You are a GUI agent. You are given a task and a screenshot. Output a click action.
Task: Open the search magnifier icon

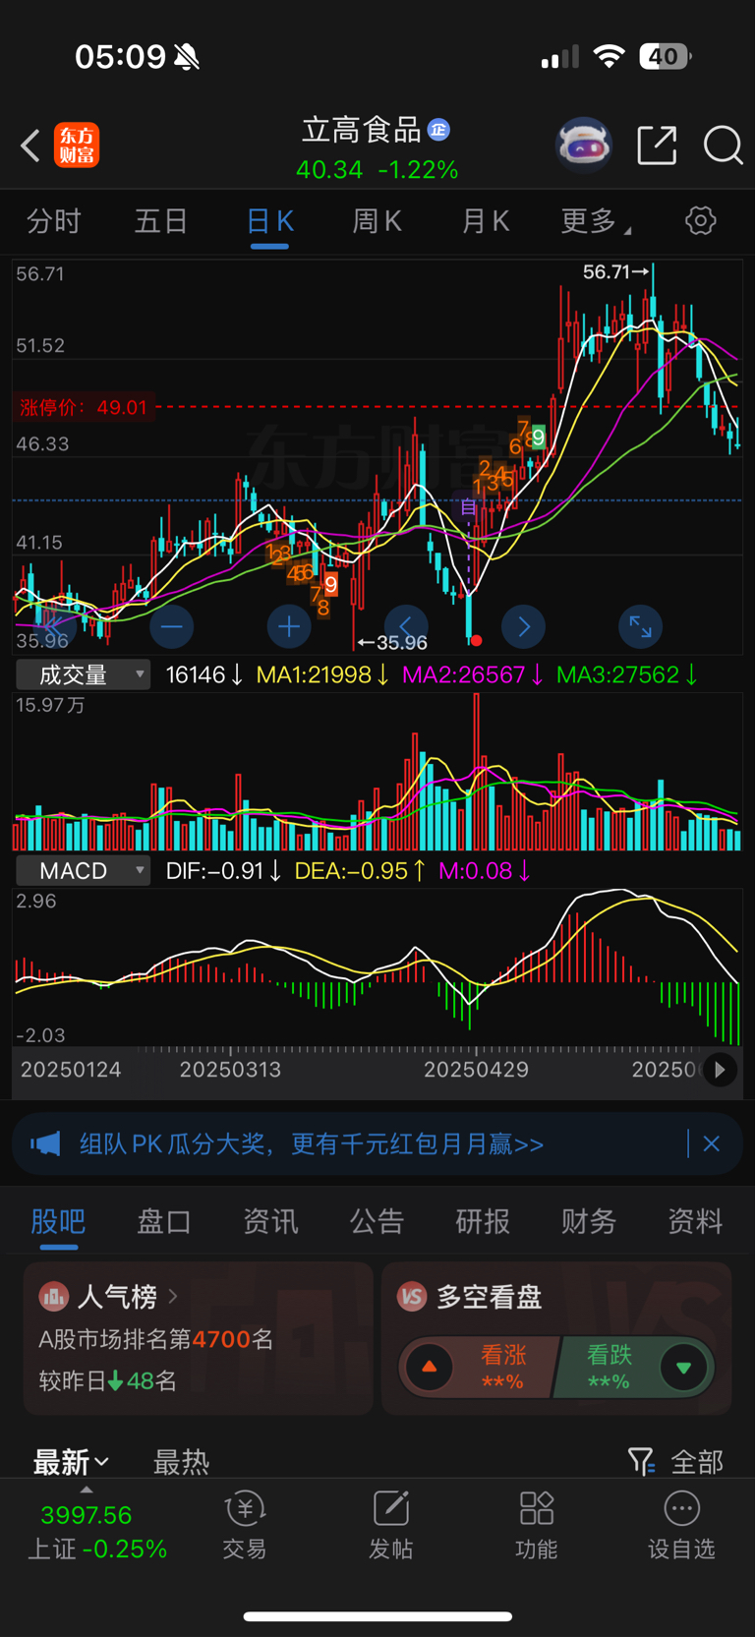point(723,146)
